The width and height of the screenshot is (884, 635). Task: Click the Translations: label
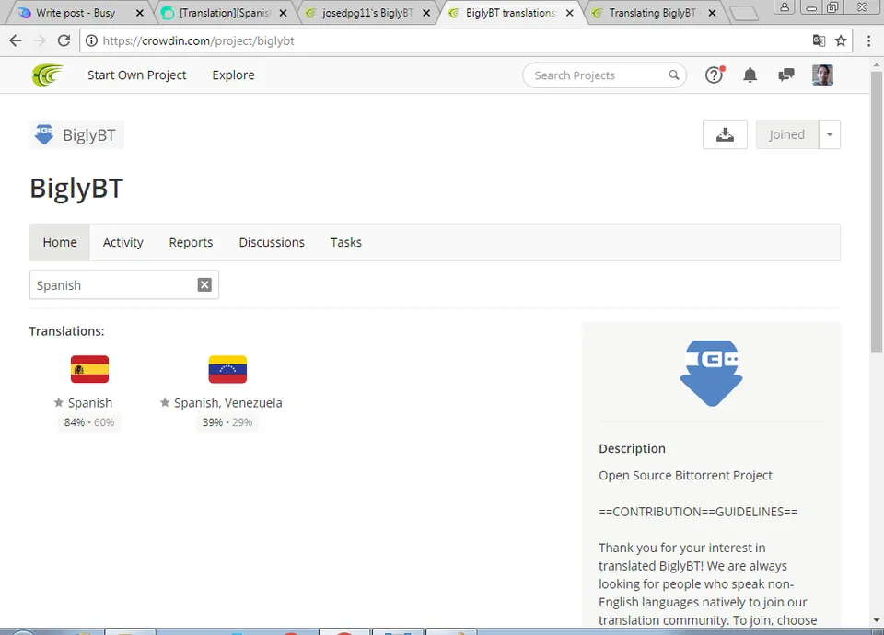coord(66,331)
